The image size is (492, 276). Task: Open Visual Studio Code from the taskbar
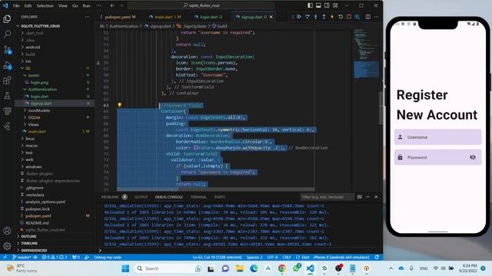pyautogui.click(x=310, y=268)
